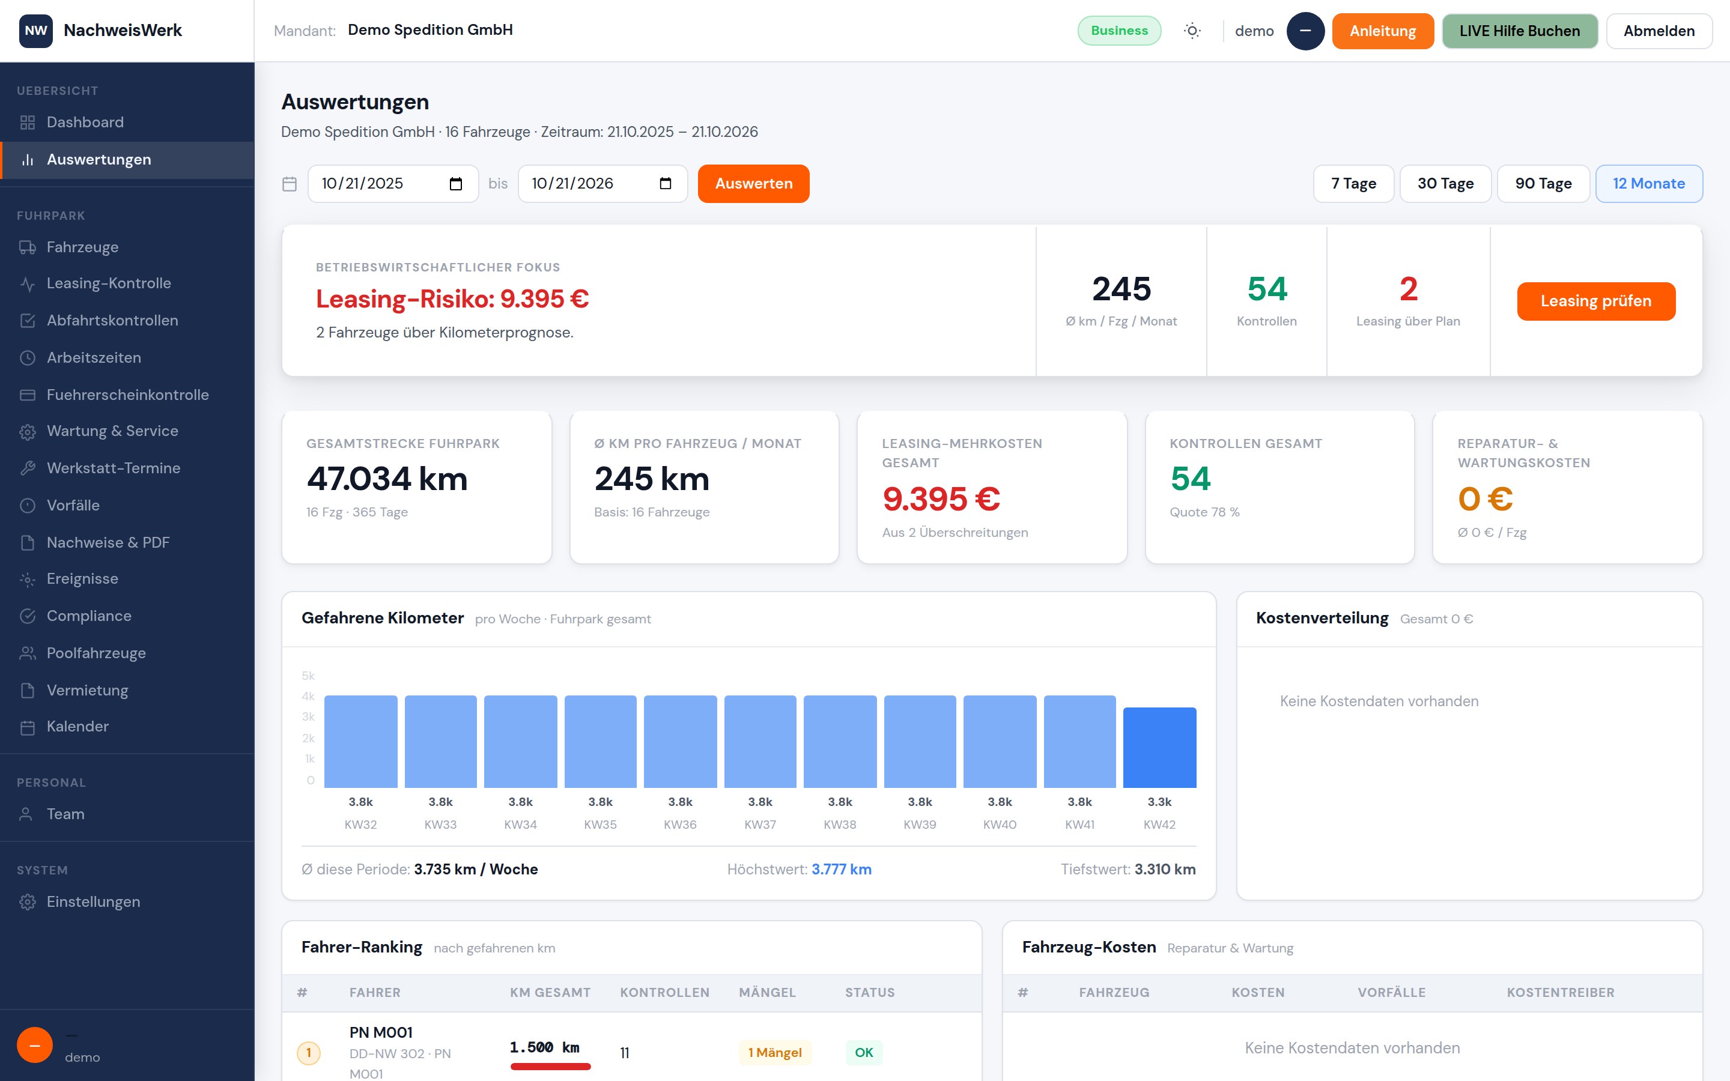This screenshot has height=1081, width=1730.
Task: Click the KW42 bar in kilometer chart
Action: point(1159,748)
